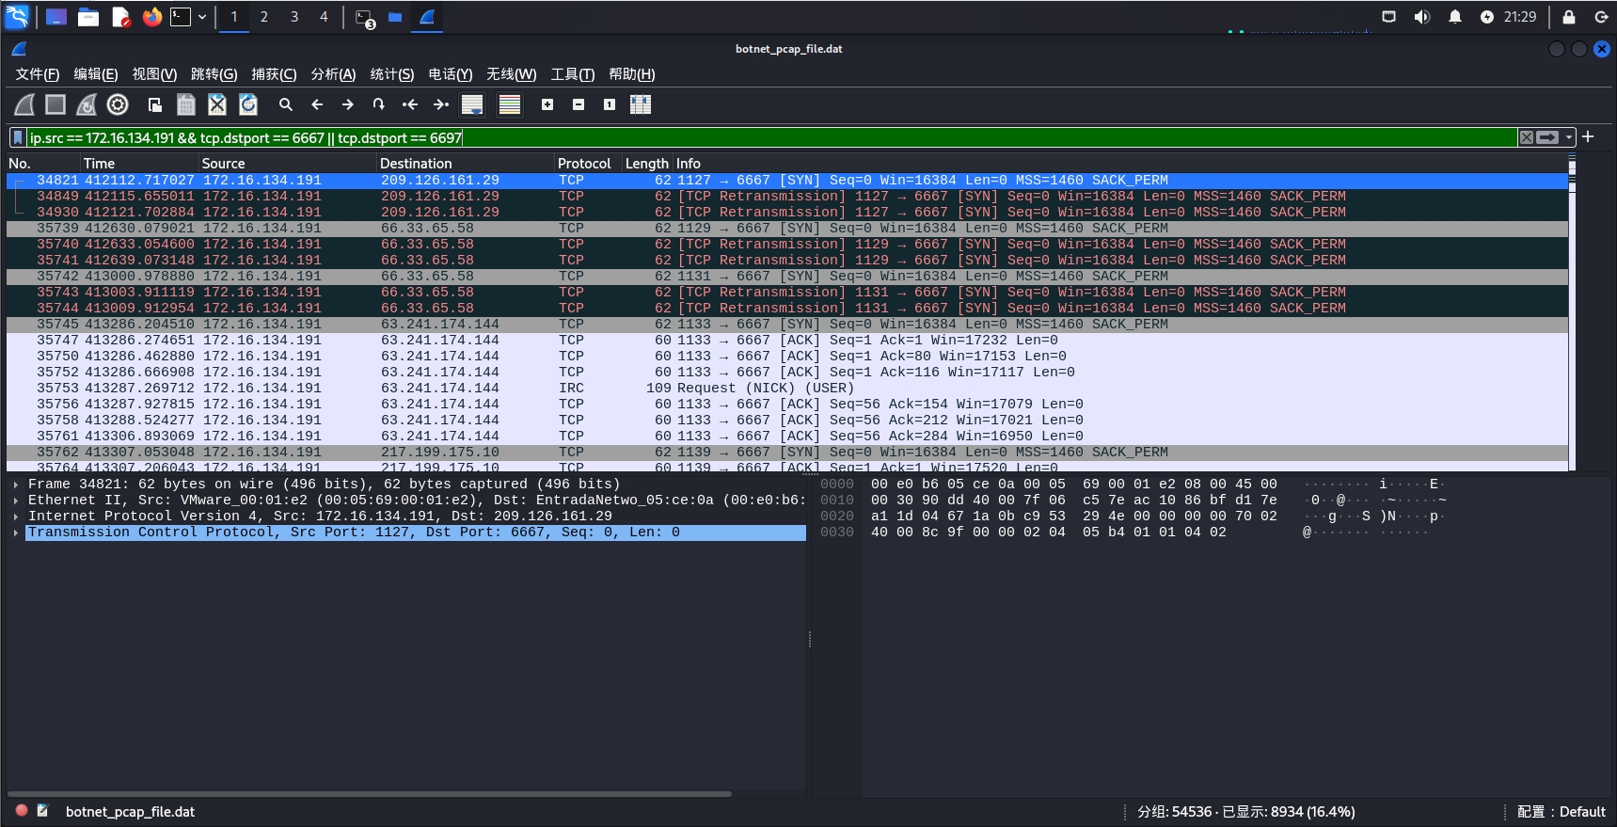Image resolution: width=1617 pixels, height=827 pixels.
Task: Stop the running capture
Action: tap(55, 104)
